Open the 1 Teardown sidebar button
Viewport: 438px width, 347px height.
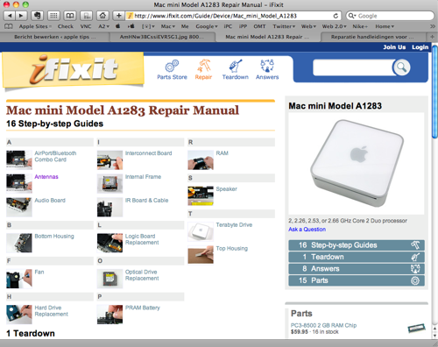pyautogui.click(x=357, y=257)
